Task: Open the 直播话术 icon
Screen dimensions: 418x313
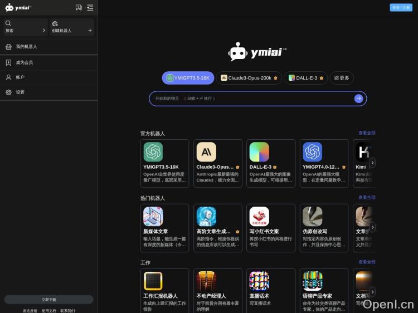Action: [x=259, y=281]
